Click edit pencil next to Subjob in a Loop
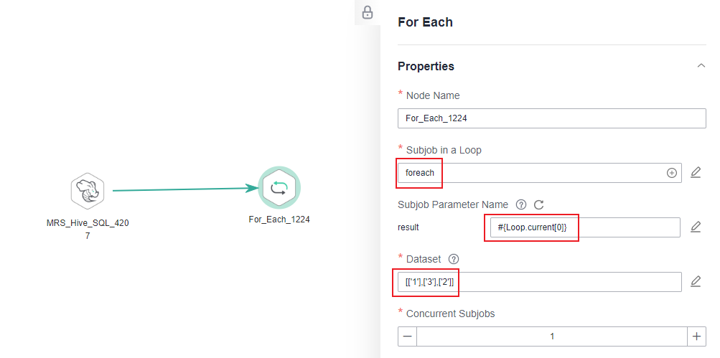The image size is (720, 358). point(696,173)
